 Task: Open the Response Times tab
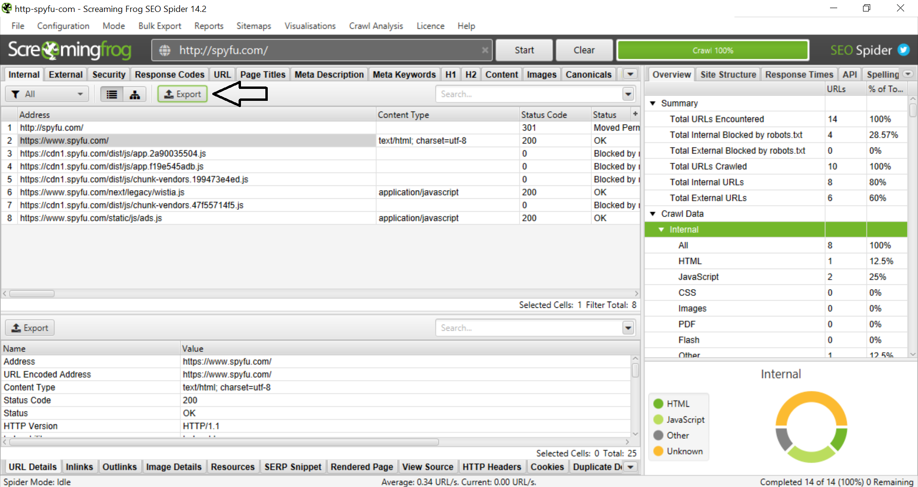[x=799, y=74]
